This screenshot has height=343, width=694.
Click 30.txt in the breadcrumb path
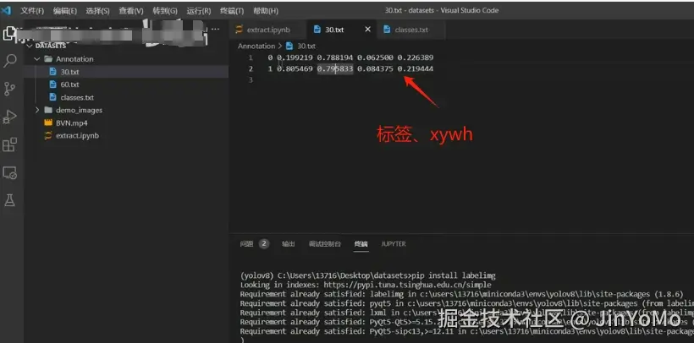coord(306,46)
